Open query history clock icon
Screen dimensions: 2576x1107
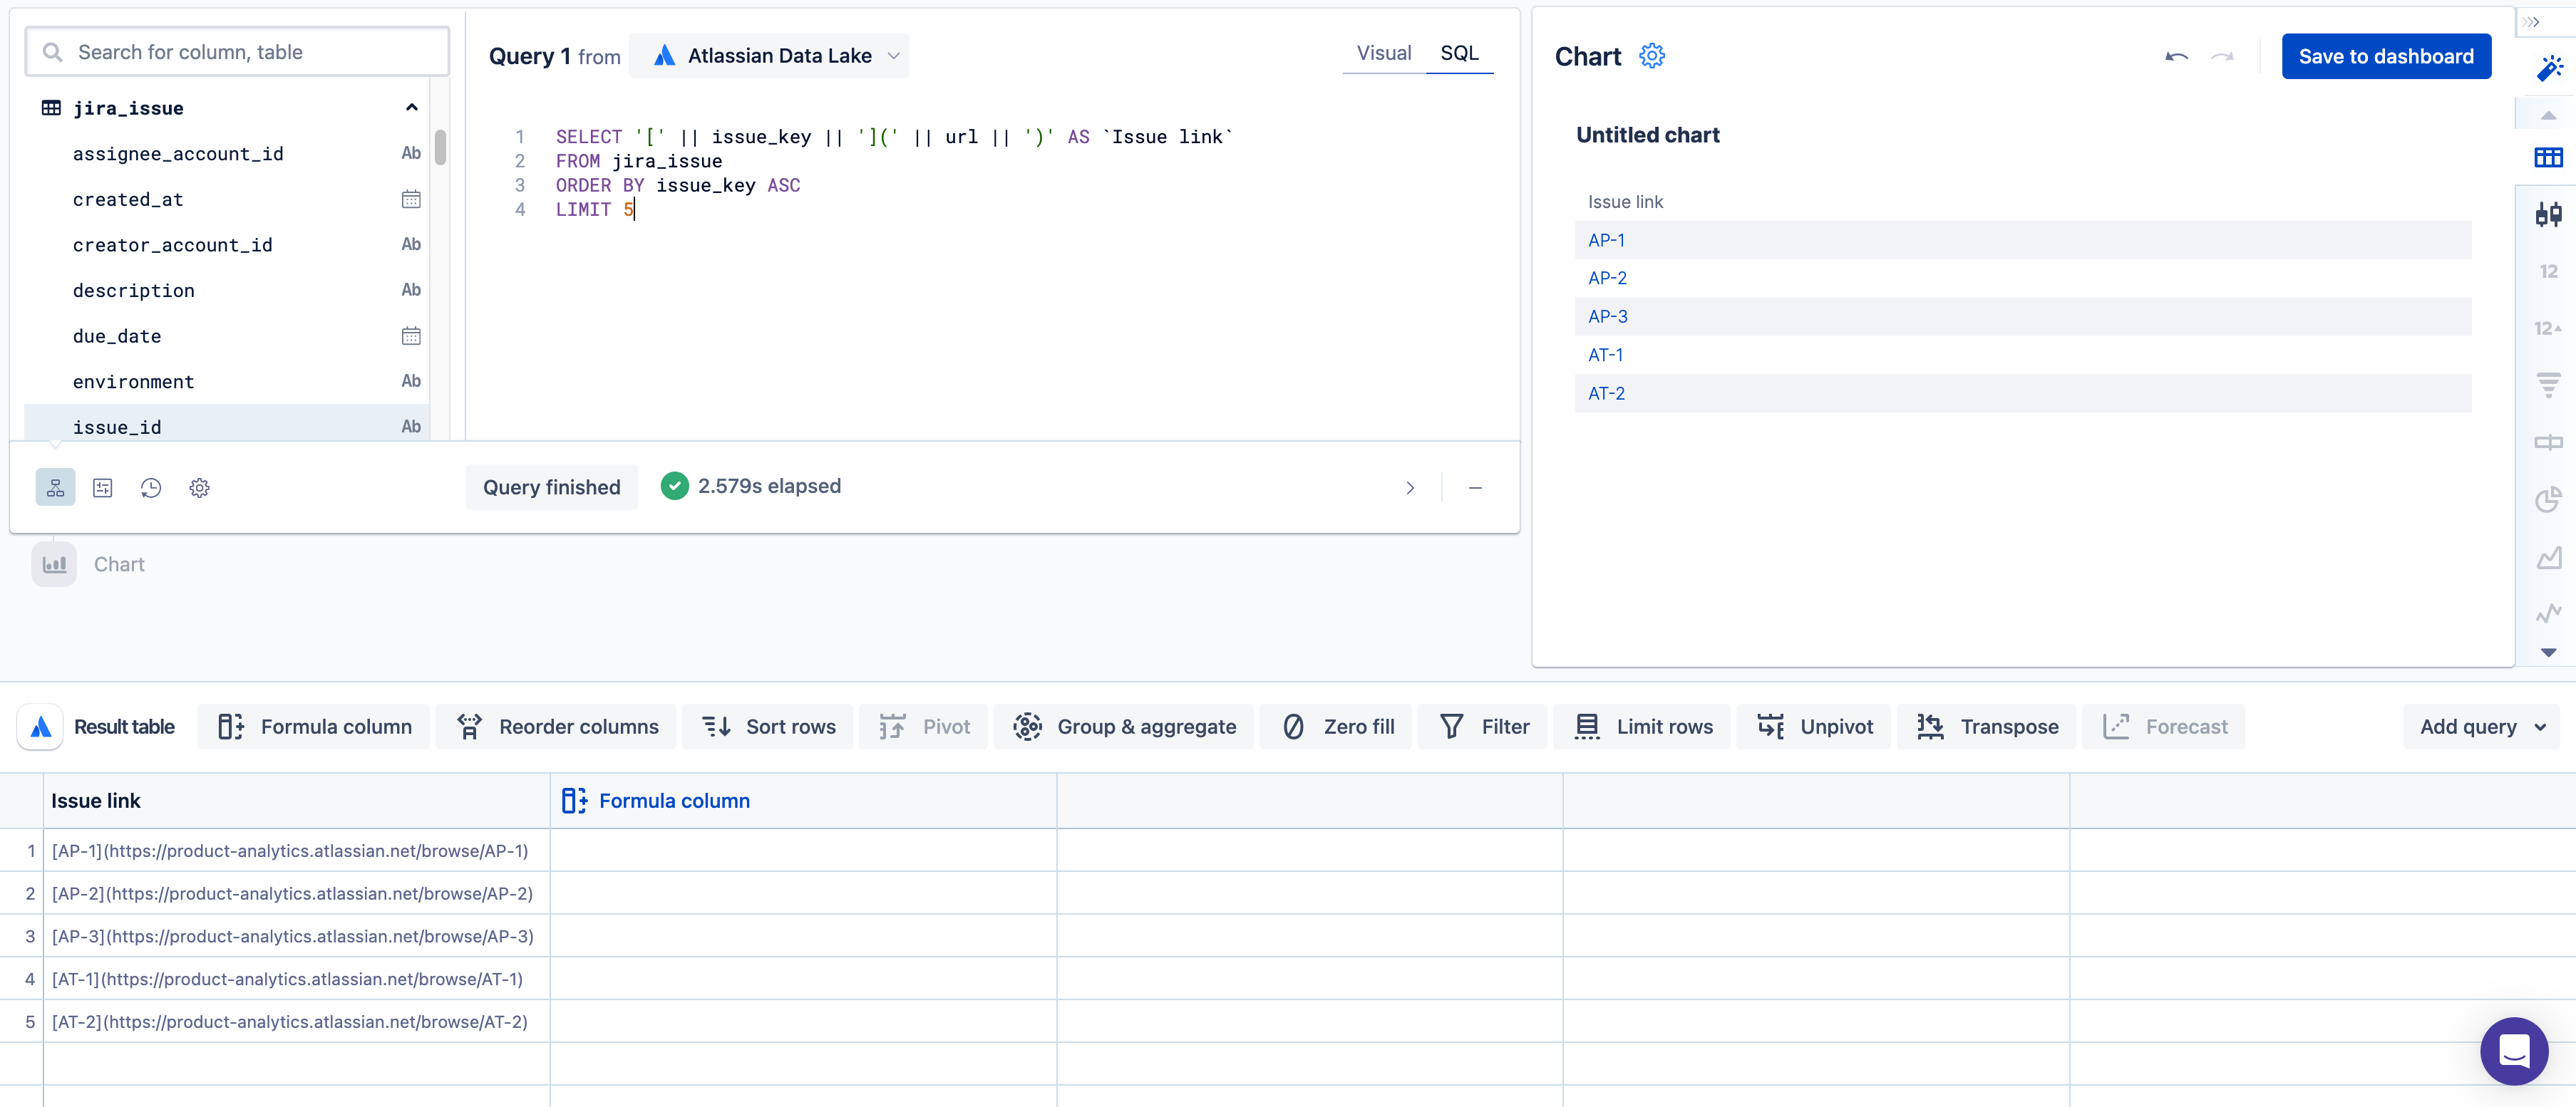point(151,487)
